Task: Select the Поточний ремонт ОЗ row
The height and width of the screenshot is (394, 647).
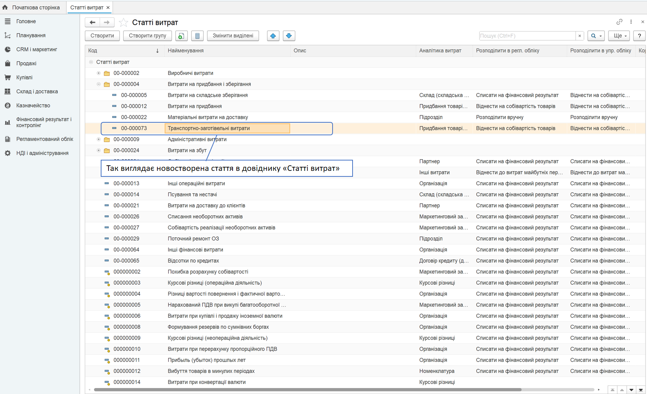Action: point(365,239)
